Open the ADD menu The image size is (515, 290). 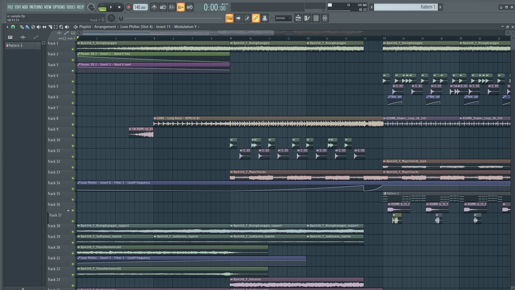tap(25, 7)
